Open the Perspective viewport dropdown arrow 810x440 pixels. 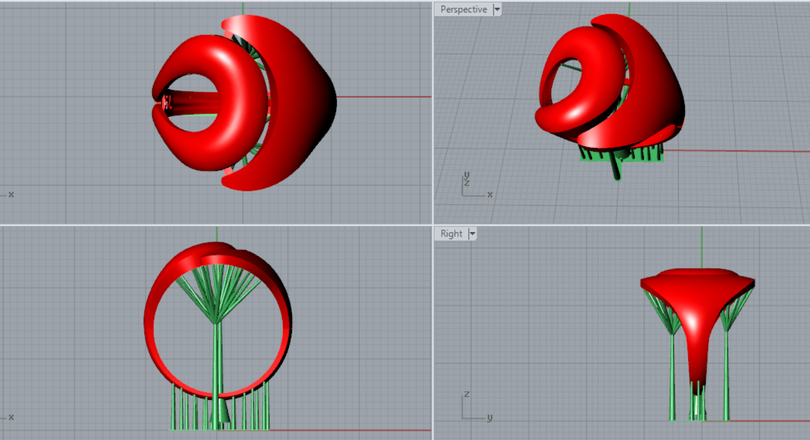pyautogui.click(x=497, y=9)
